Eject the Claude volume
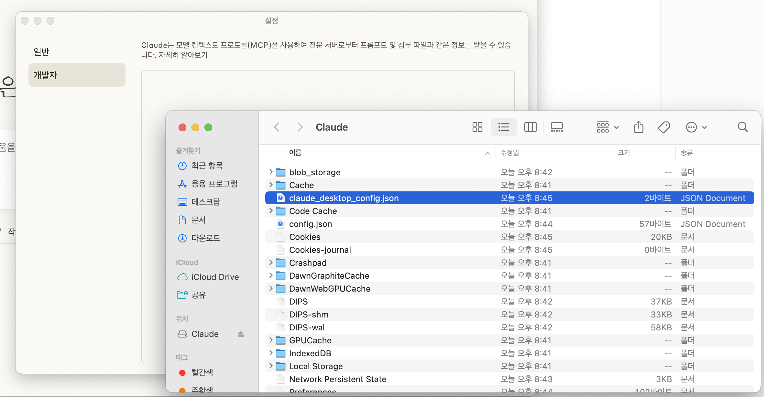 241,334
